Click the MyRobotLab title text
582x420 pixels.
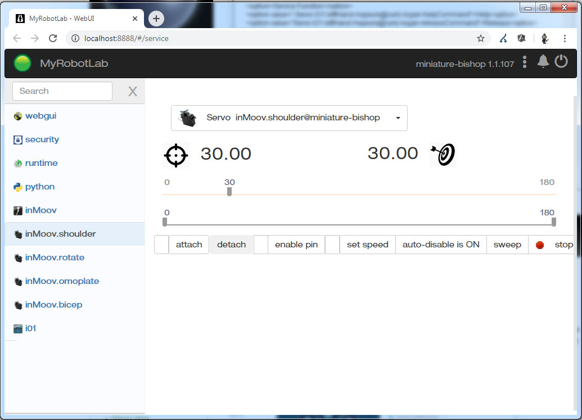point(74,64)
